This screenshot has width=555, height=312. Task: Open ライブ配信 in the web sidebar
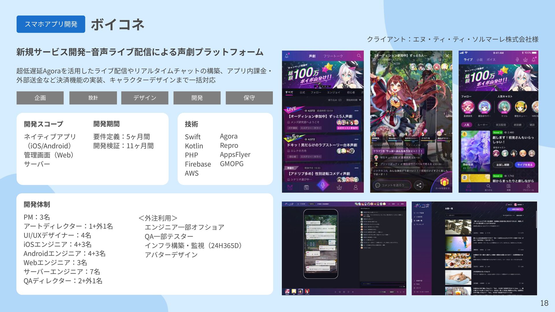[419, 213]
